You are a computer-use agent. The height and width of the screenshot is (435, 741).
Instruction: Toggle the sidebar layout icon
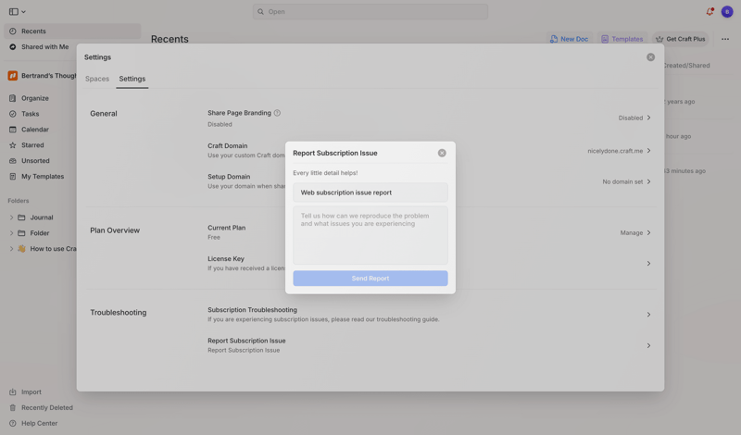tap(14, 12)
